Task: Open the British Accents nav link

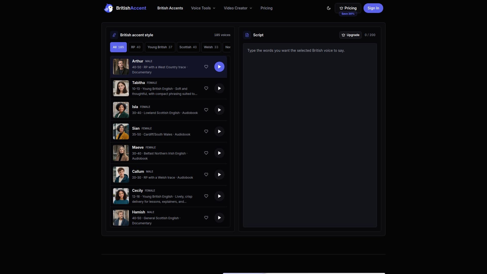Action: (170, 8)
